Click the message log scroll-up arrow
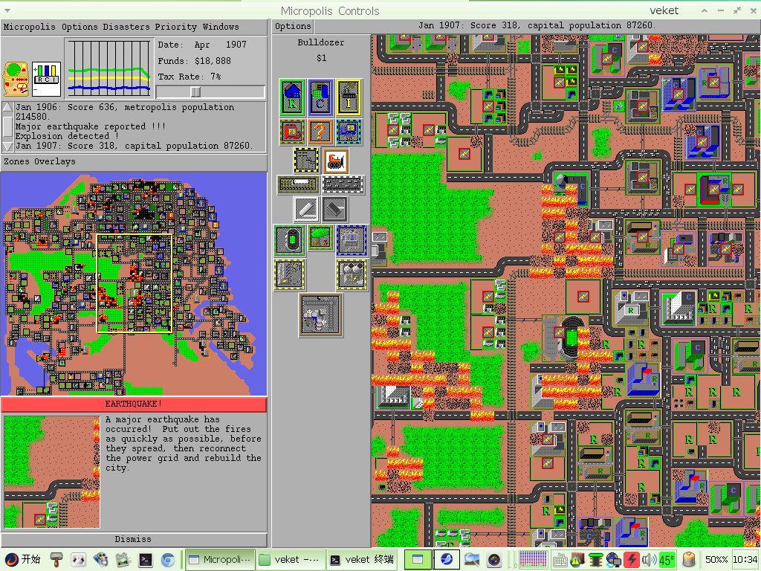 [7, 107]
